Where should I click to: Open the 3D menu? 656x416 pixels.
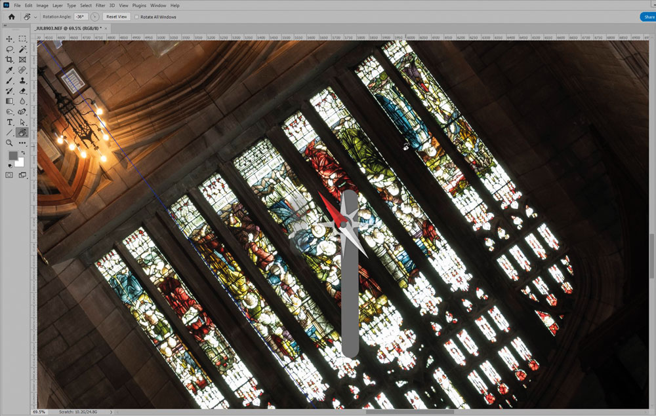pos(112,5)
